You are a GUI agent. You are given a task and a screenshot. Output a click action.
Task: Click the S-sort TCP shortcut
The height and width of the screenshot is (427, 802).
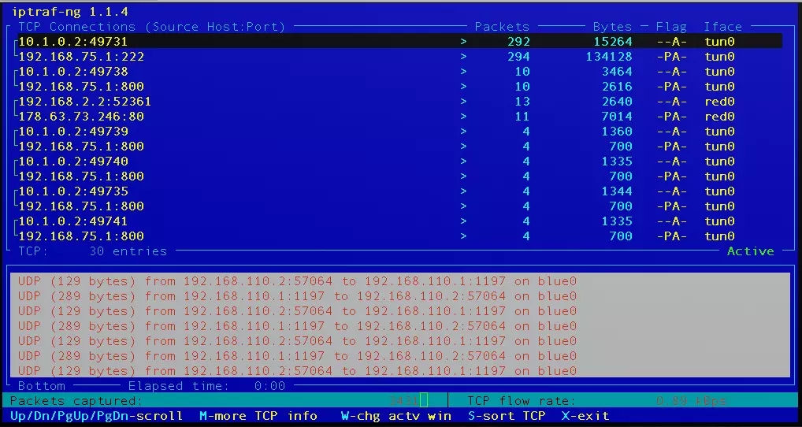click(507, 416)
